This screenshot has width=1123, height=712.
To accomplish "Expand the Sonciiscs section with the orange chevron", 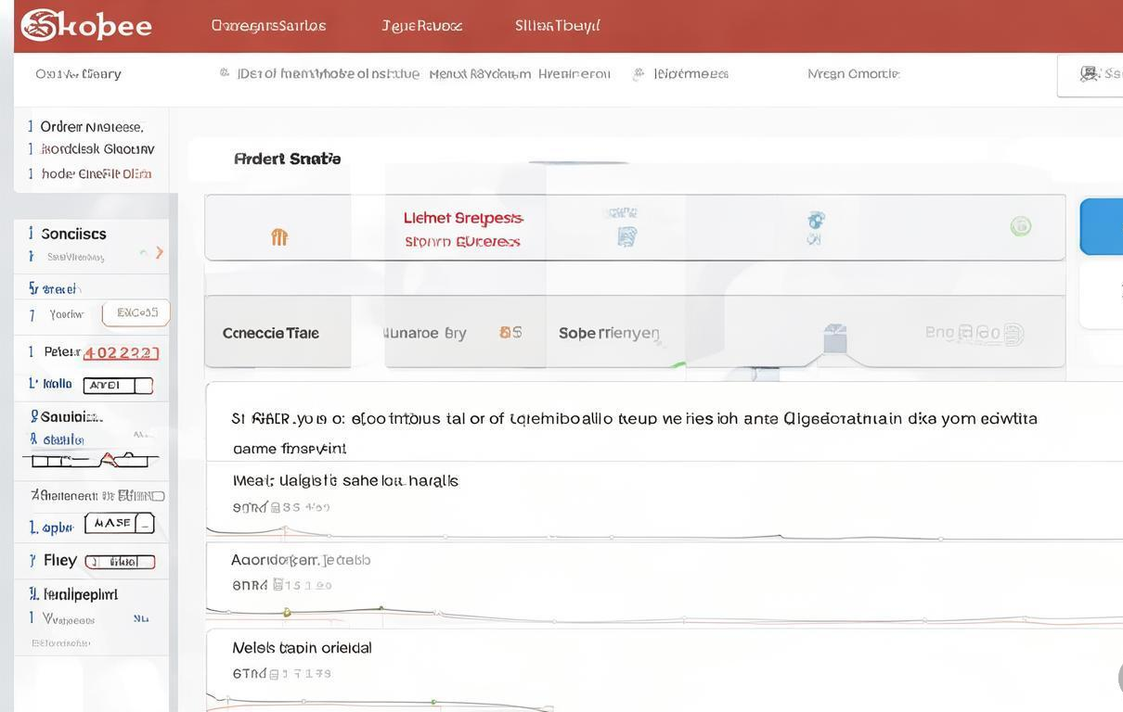I will (160, 252).
